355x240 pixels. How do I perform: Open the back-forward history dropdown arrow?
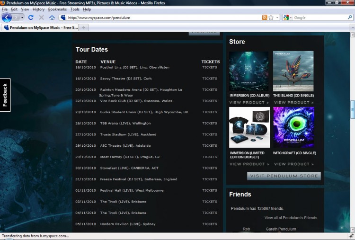pos(22,18)
